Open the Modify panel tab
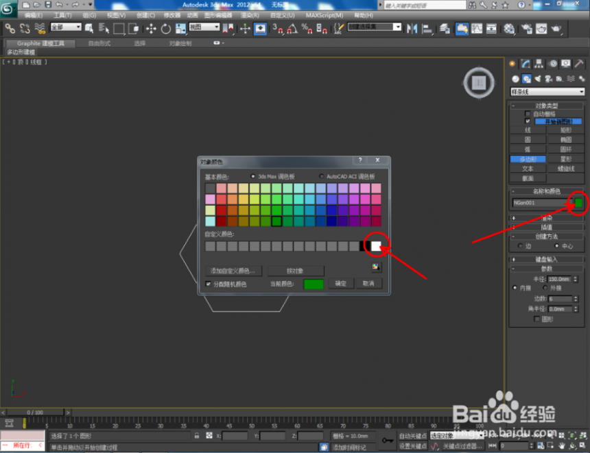 tap(525, 64)
